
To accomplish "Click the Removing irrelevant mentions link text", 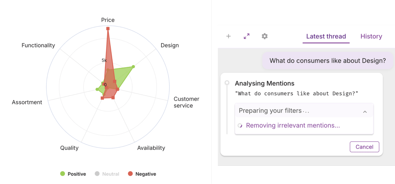I will pyautogui.click(x=293, y=126).
